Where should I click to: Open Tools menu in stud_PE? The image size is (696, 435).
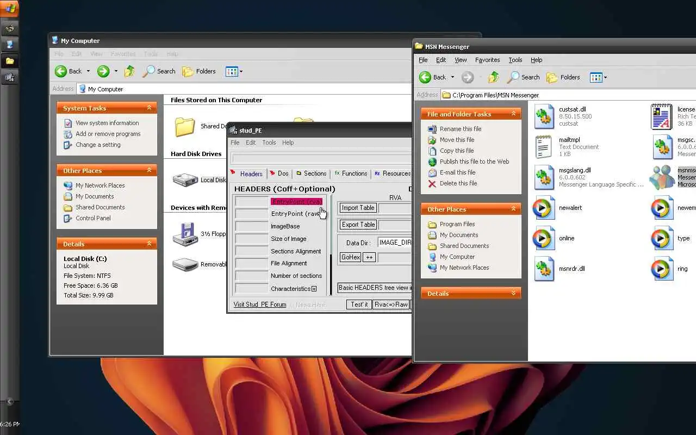[269, 142]
